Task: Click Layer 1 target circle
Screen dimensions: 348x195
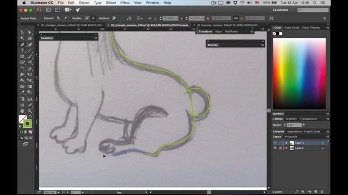Action: [322, 143]
